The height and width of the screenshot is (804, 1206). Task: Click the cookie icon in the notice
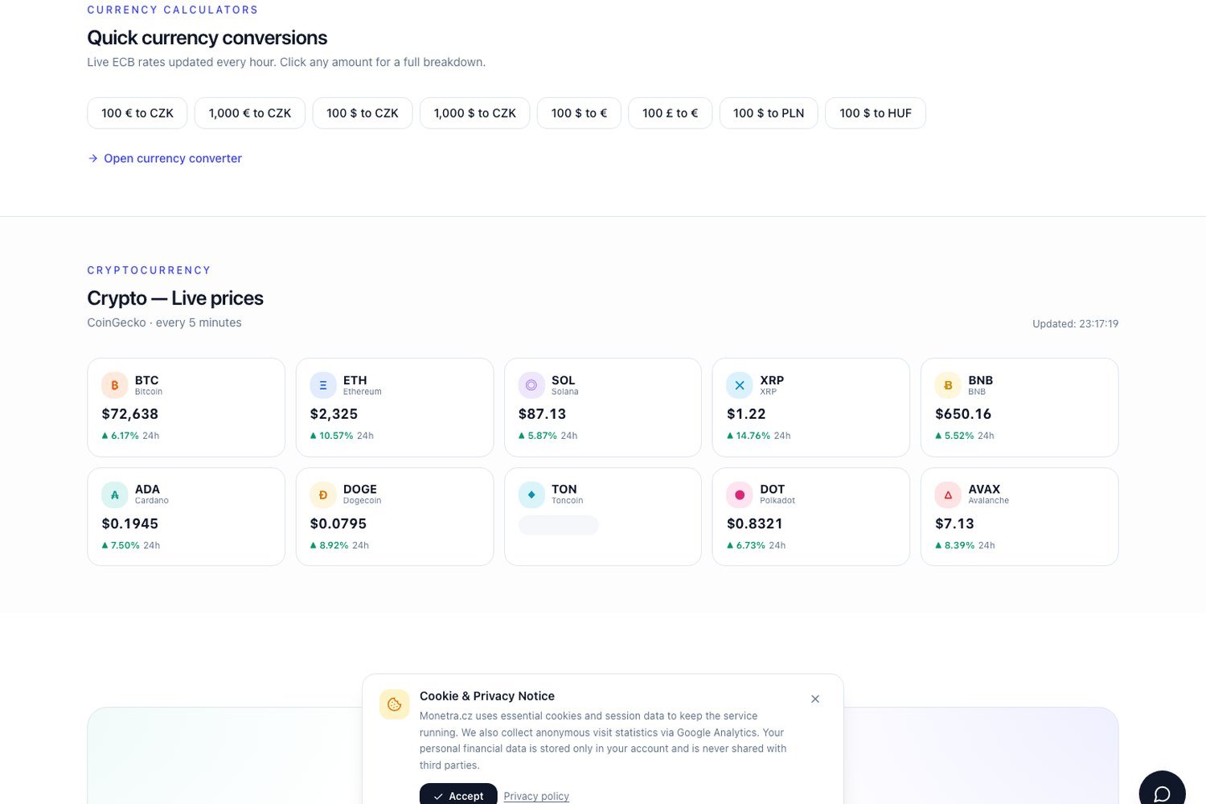(x=394, y=704)
